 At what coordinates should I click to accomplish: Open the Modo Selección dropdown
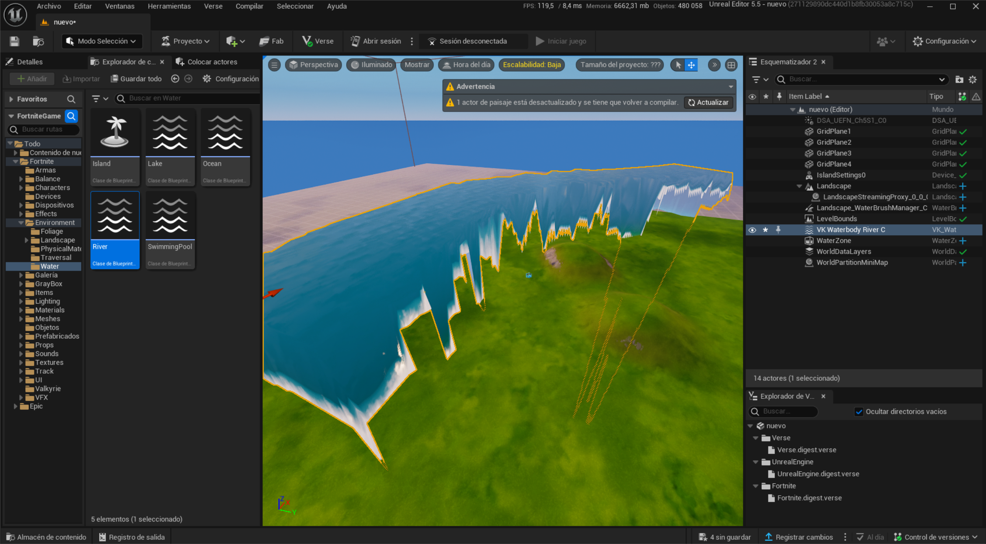point(102,41)
